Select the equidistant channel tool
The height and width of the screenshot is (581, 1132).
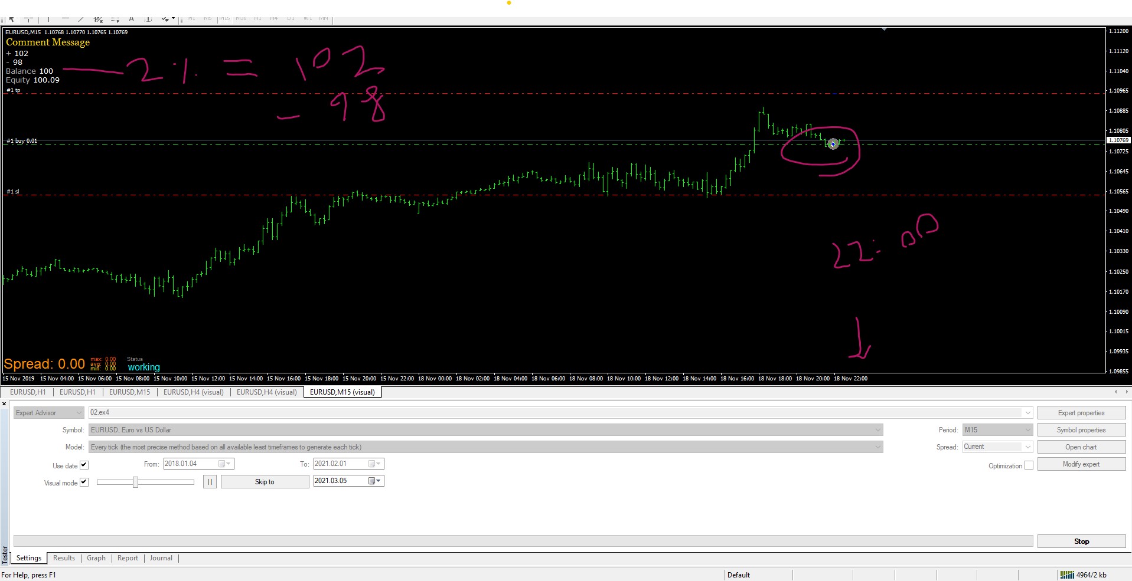click(98, 19)
